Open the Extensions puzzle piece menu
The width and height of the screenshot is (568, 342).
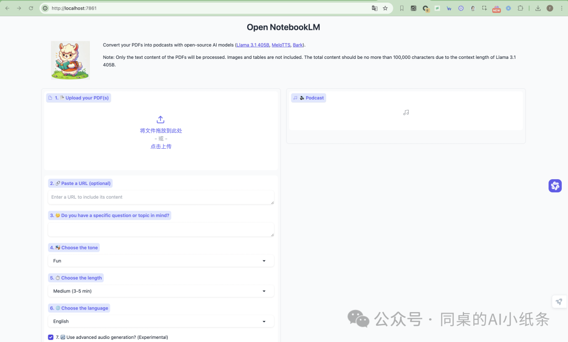[520, 8]
